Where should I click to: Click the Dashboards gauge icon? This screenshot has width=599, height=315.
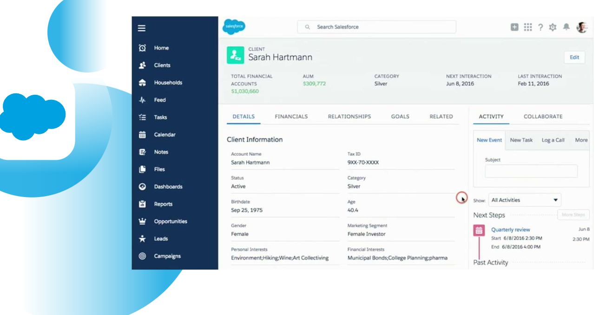click(142, 187)
